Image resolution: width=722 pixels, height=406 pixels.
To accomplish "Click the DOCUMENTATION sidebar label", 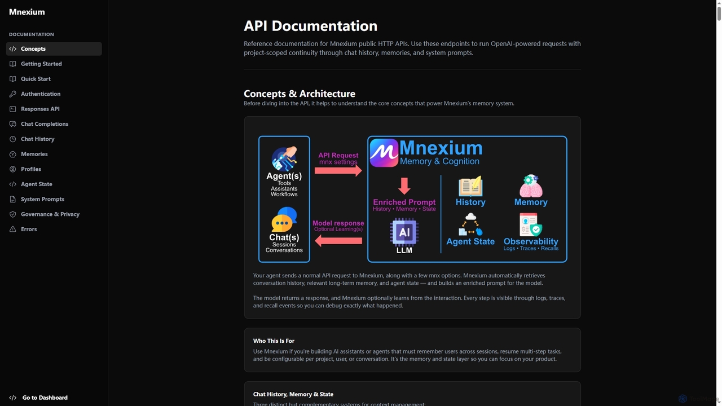I will 32,34.
